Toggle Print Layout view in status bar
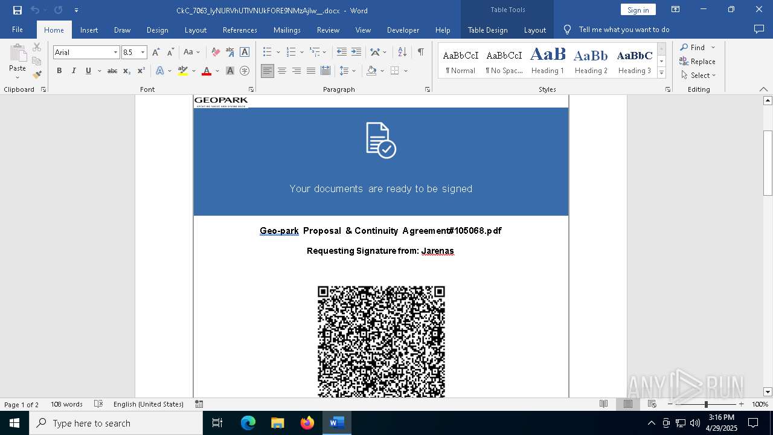Image resolution: width=773 pixels, height=435 pixels. [x=627, y=404]
